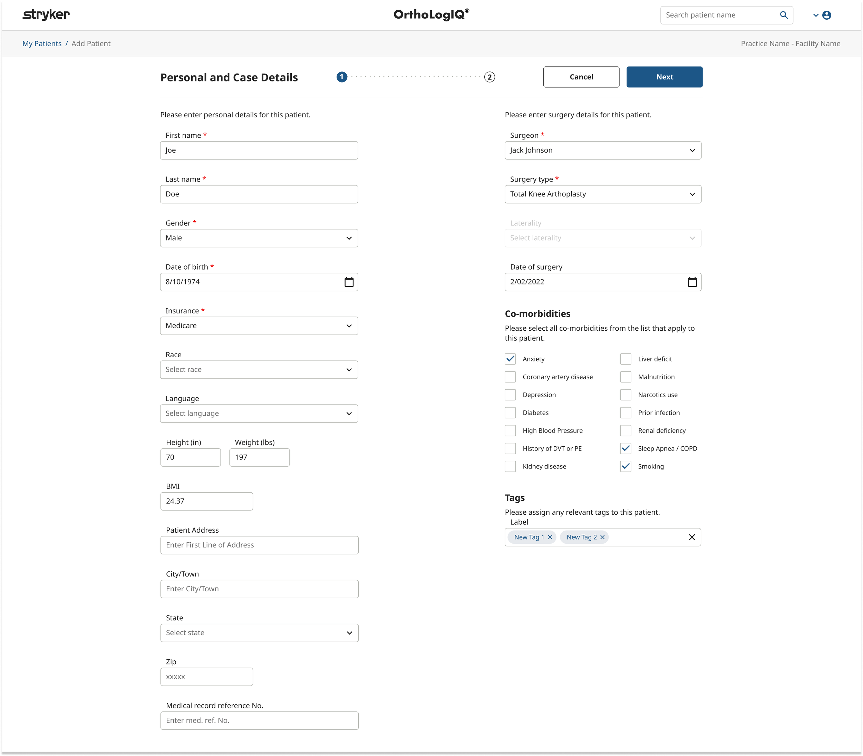The height and width of the screenshot is (756, 863).
Task: Click the Stryker logo
Action: [46, 15]
